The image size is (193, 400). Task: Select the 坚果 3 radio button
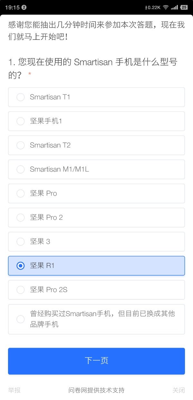[21, 242]
